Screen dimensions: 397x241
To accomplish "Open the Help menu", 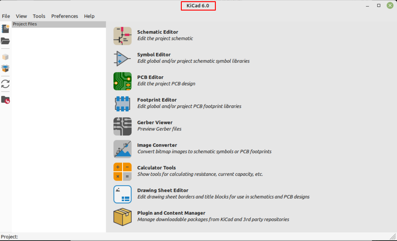I will (x=89, y=16).
